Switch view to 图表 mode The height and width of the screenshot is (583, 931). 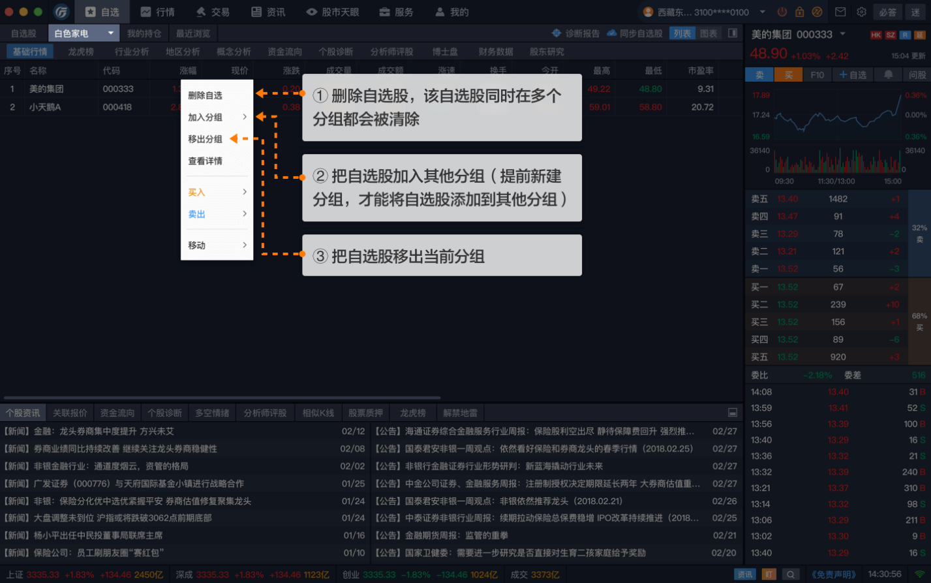pos(709,33)
